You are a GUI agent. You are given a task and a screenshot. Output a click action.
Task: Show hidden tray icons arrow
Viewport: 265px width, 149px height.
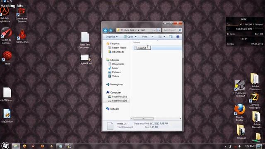coord(225,146)
